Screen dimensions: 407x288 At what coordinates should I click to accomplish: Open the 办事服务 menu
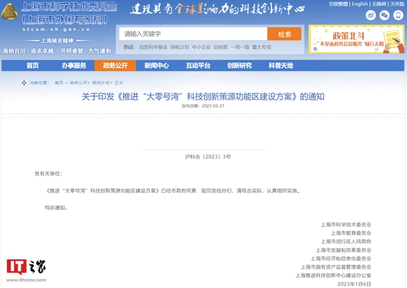(x=74, y=65)
